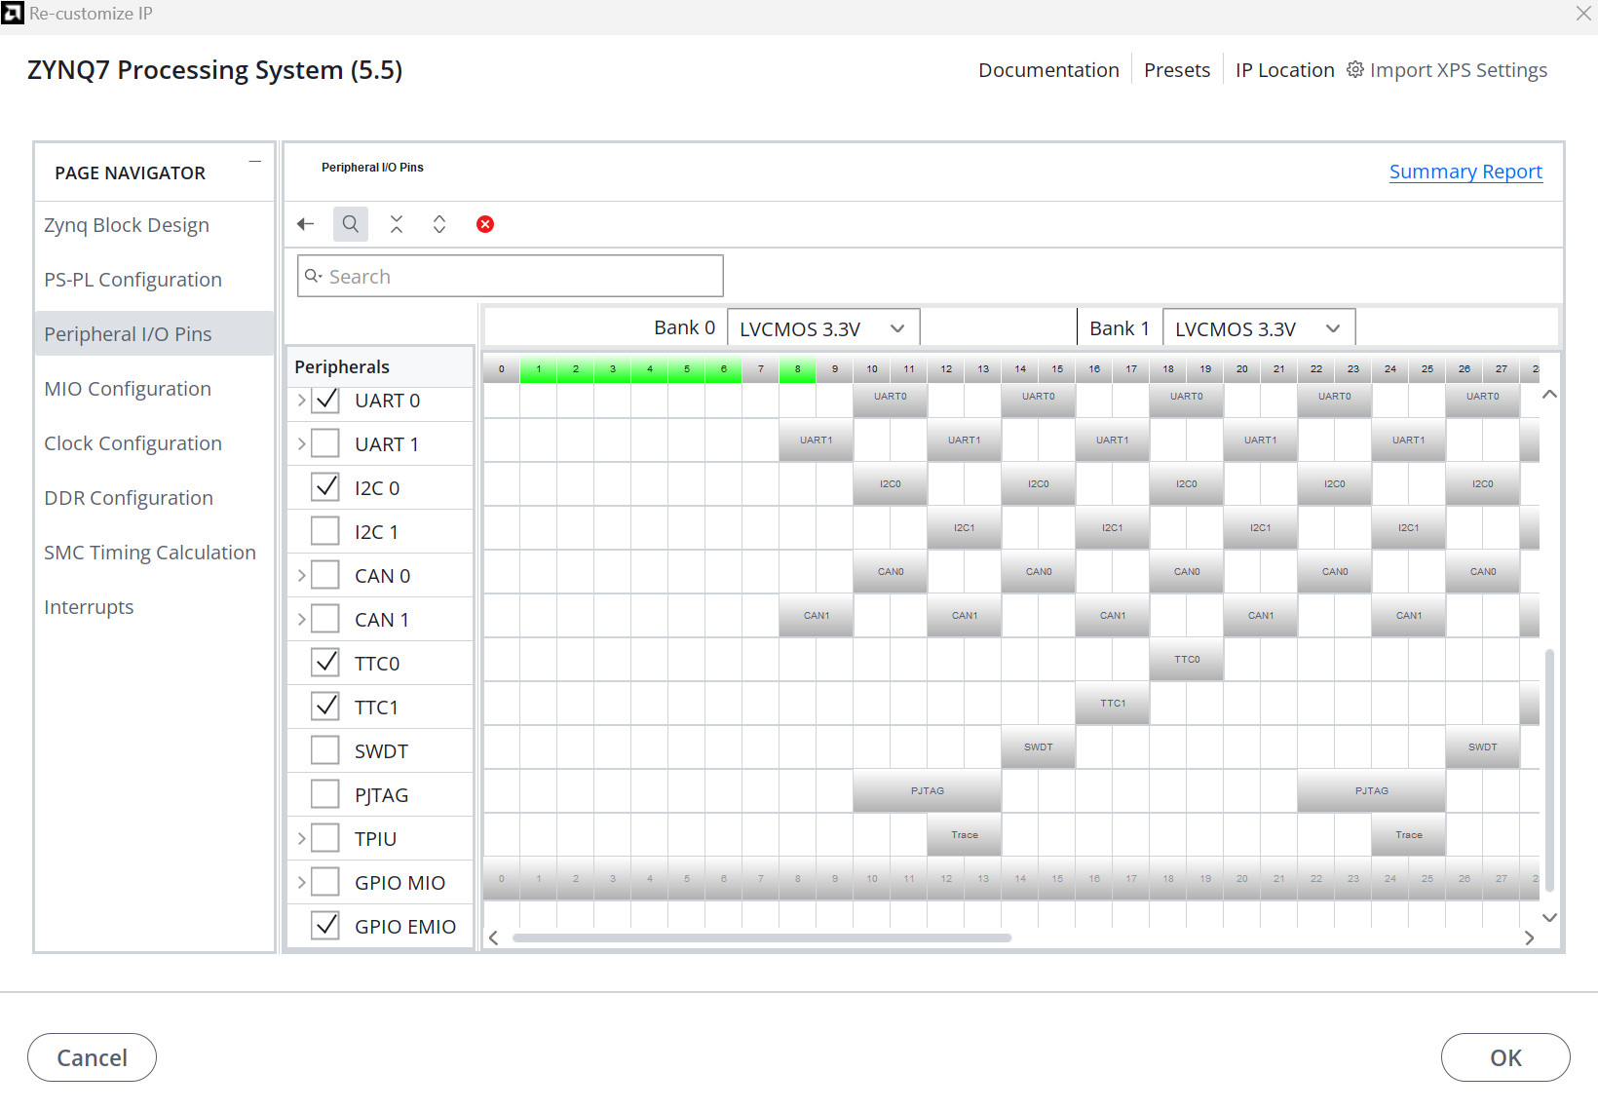
Task: Select the green MIO pin 8 header cell
Action: 798,369
